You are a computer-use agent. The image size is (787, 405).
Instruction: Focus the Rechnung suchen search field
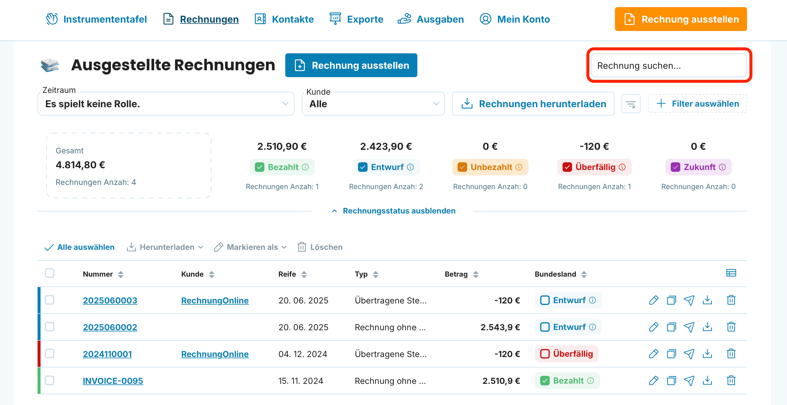669,66
